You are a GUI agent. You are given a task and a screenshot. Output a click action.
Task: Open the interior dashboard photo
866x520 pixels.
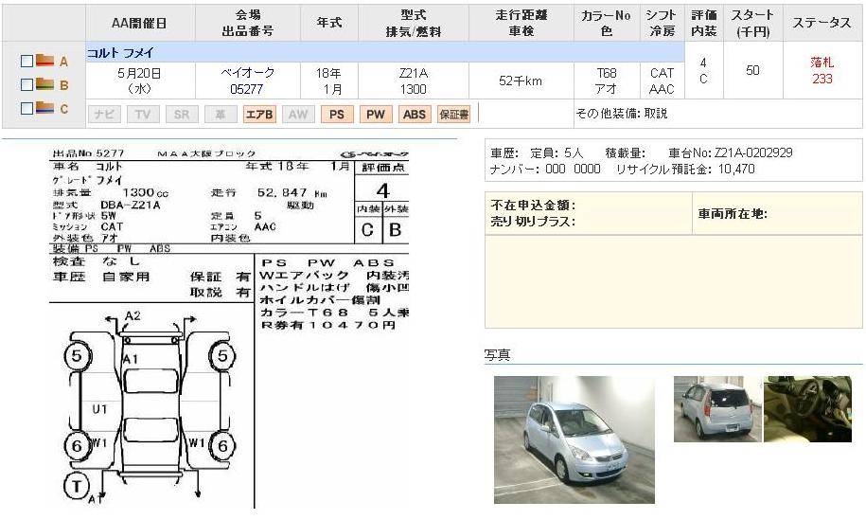[x=807, y=408]
